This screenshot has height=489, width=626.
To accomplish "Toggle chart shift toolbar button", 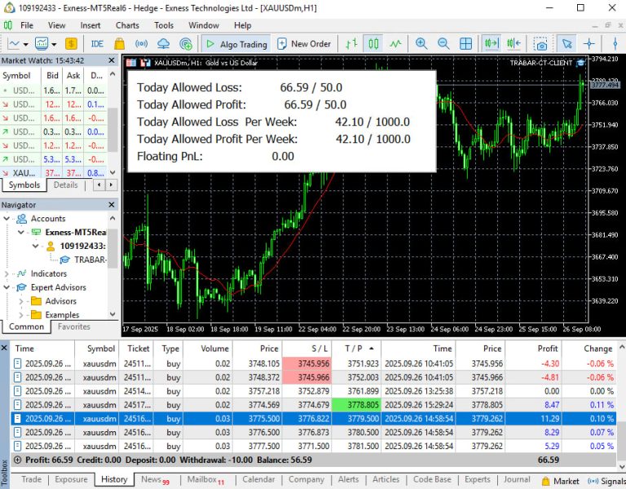I will tap(514, 44).
